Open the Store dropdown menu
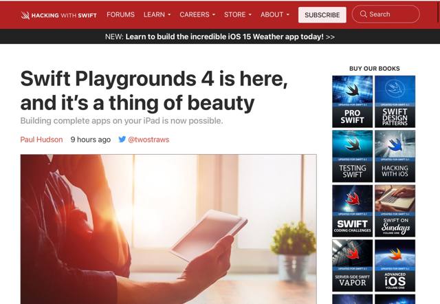 pos(237,14)
